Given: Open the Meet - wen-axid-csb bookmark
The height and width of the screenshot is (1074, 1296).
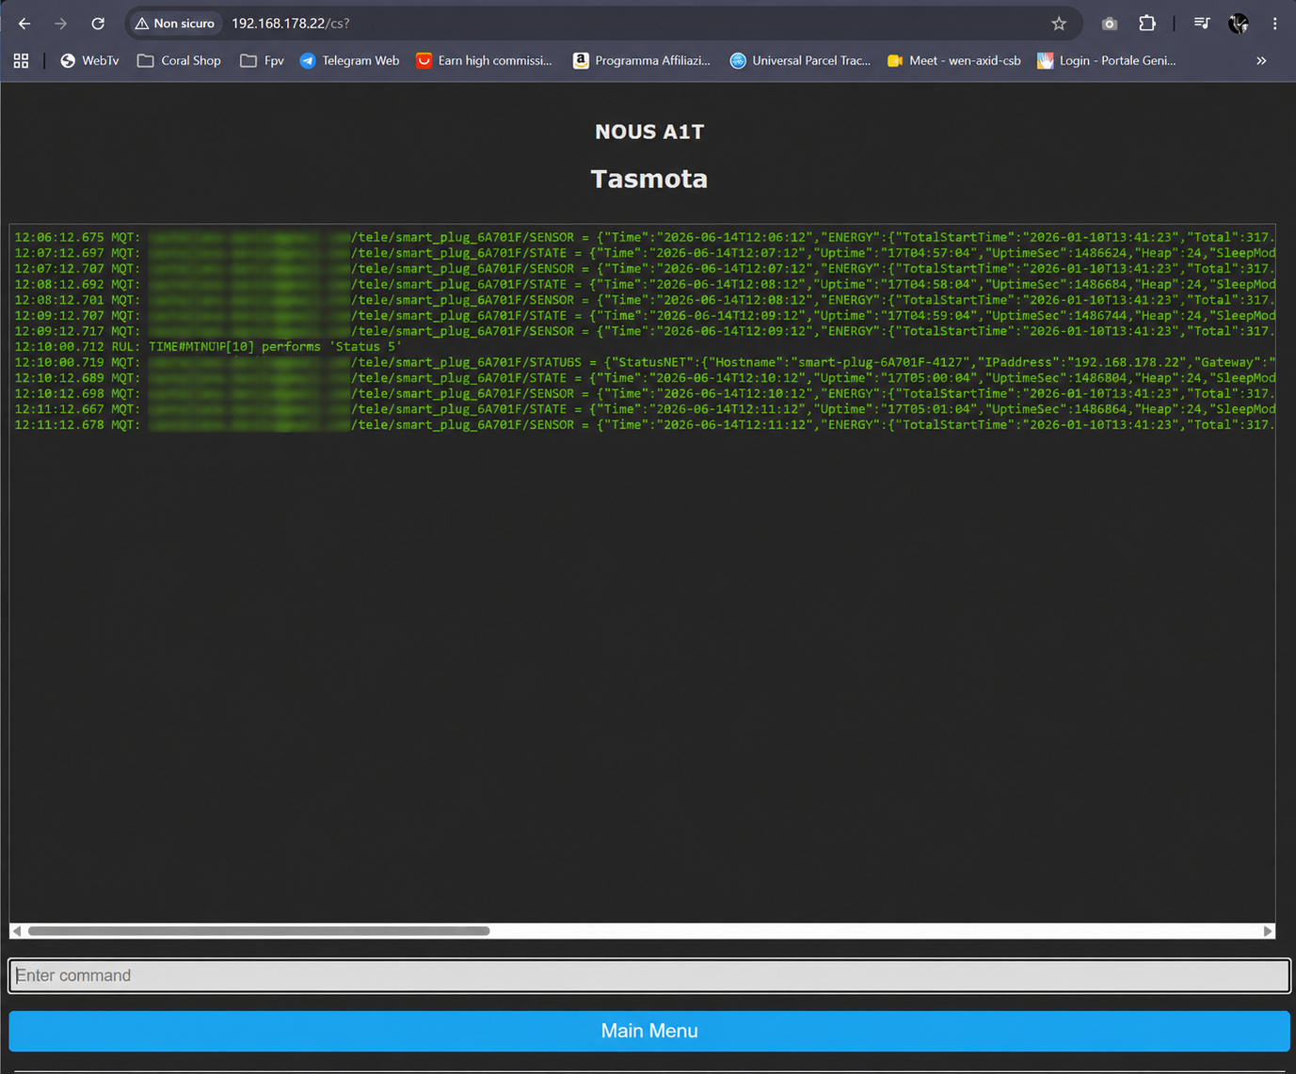Looking at the screenshot, I should 954,60.
